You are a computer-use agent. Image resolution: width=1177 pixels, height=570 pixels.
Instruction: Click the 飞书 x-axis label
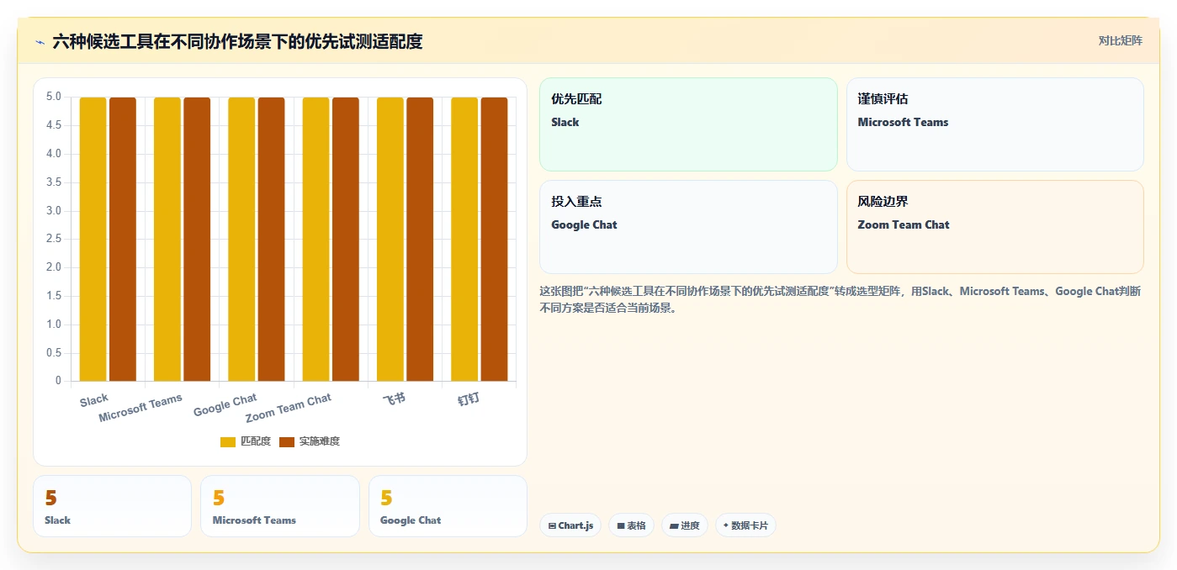[394, 398]
